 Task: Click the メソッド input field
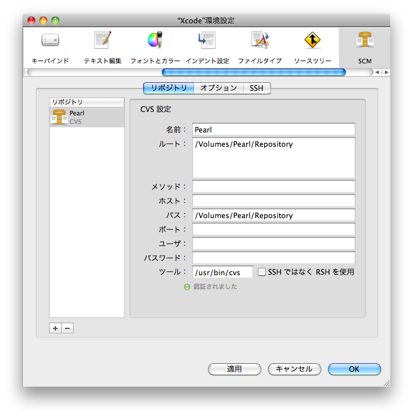[x=273, y=186]
